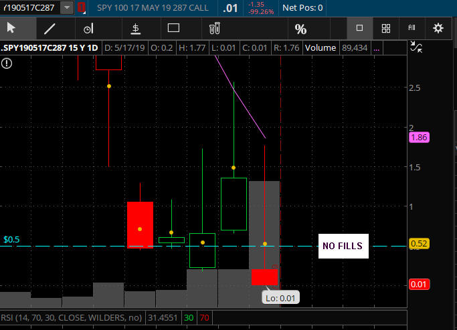
Task: Open the time frame clock-bar tool
Action: 88,29
